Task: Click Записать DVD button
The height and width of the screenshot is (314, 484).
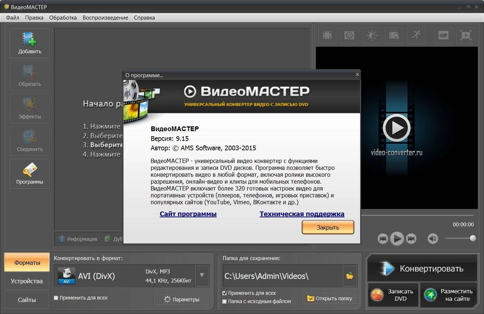Action: (x=393, y=295)
